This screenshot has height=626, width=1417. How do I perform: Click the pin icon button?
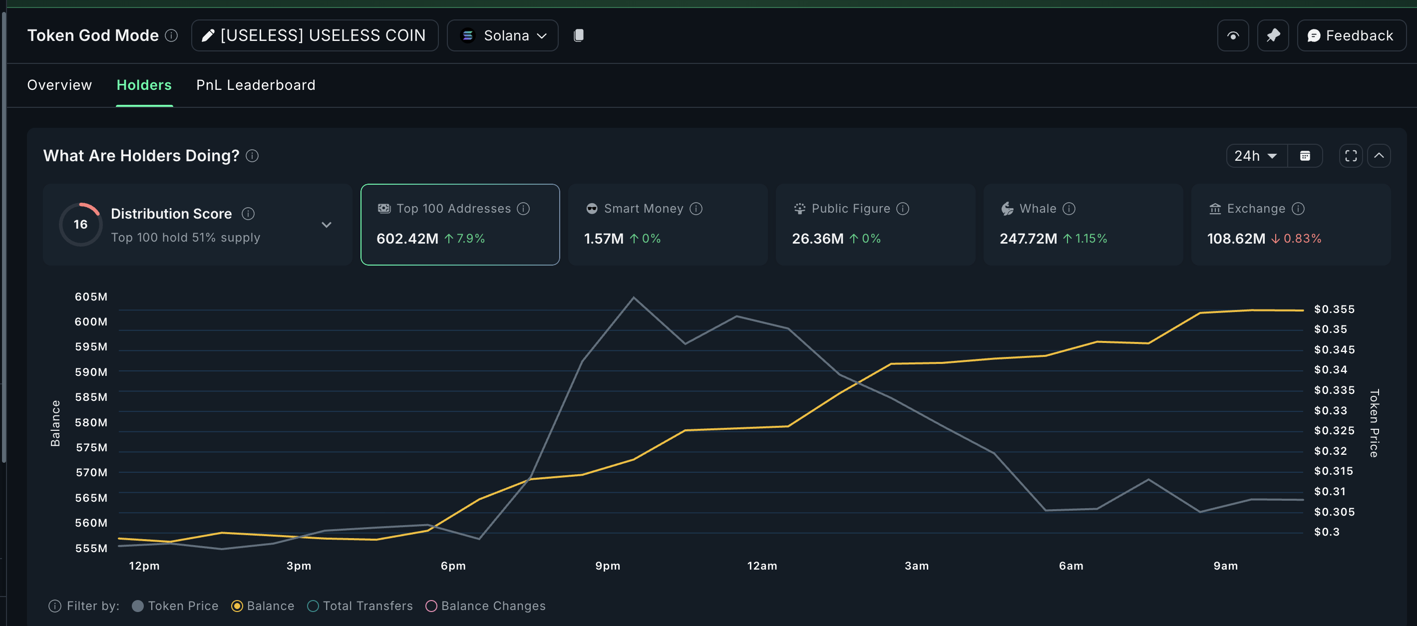(x=1272, y=36)
